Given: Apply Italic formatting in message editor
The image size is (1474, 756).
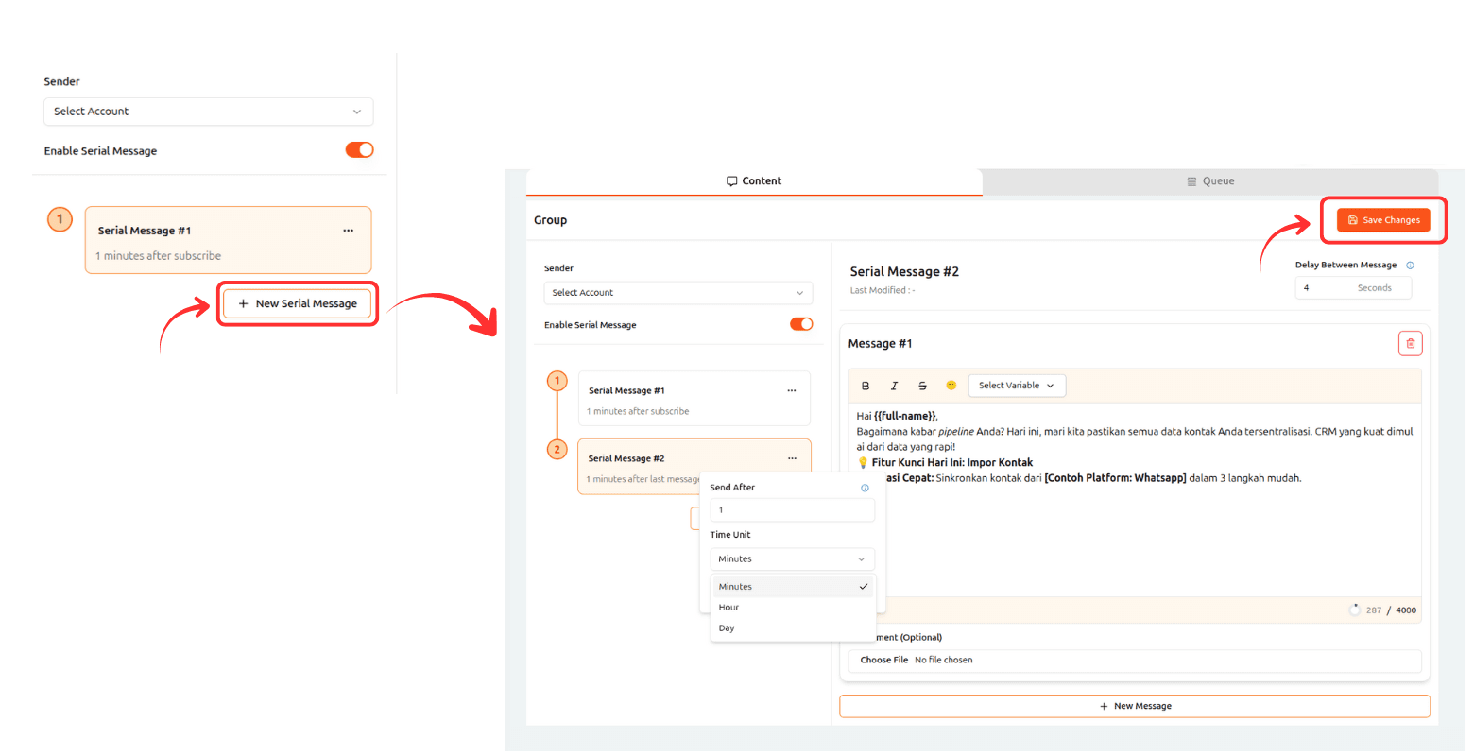Looking at the screenshot, I should click(x=894, y=386).
